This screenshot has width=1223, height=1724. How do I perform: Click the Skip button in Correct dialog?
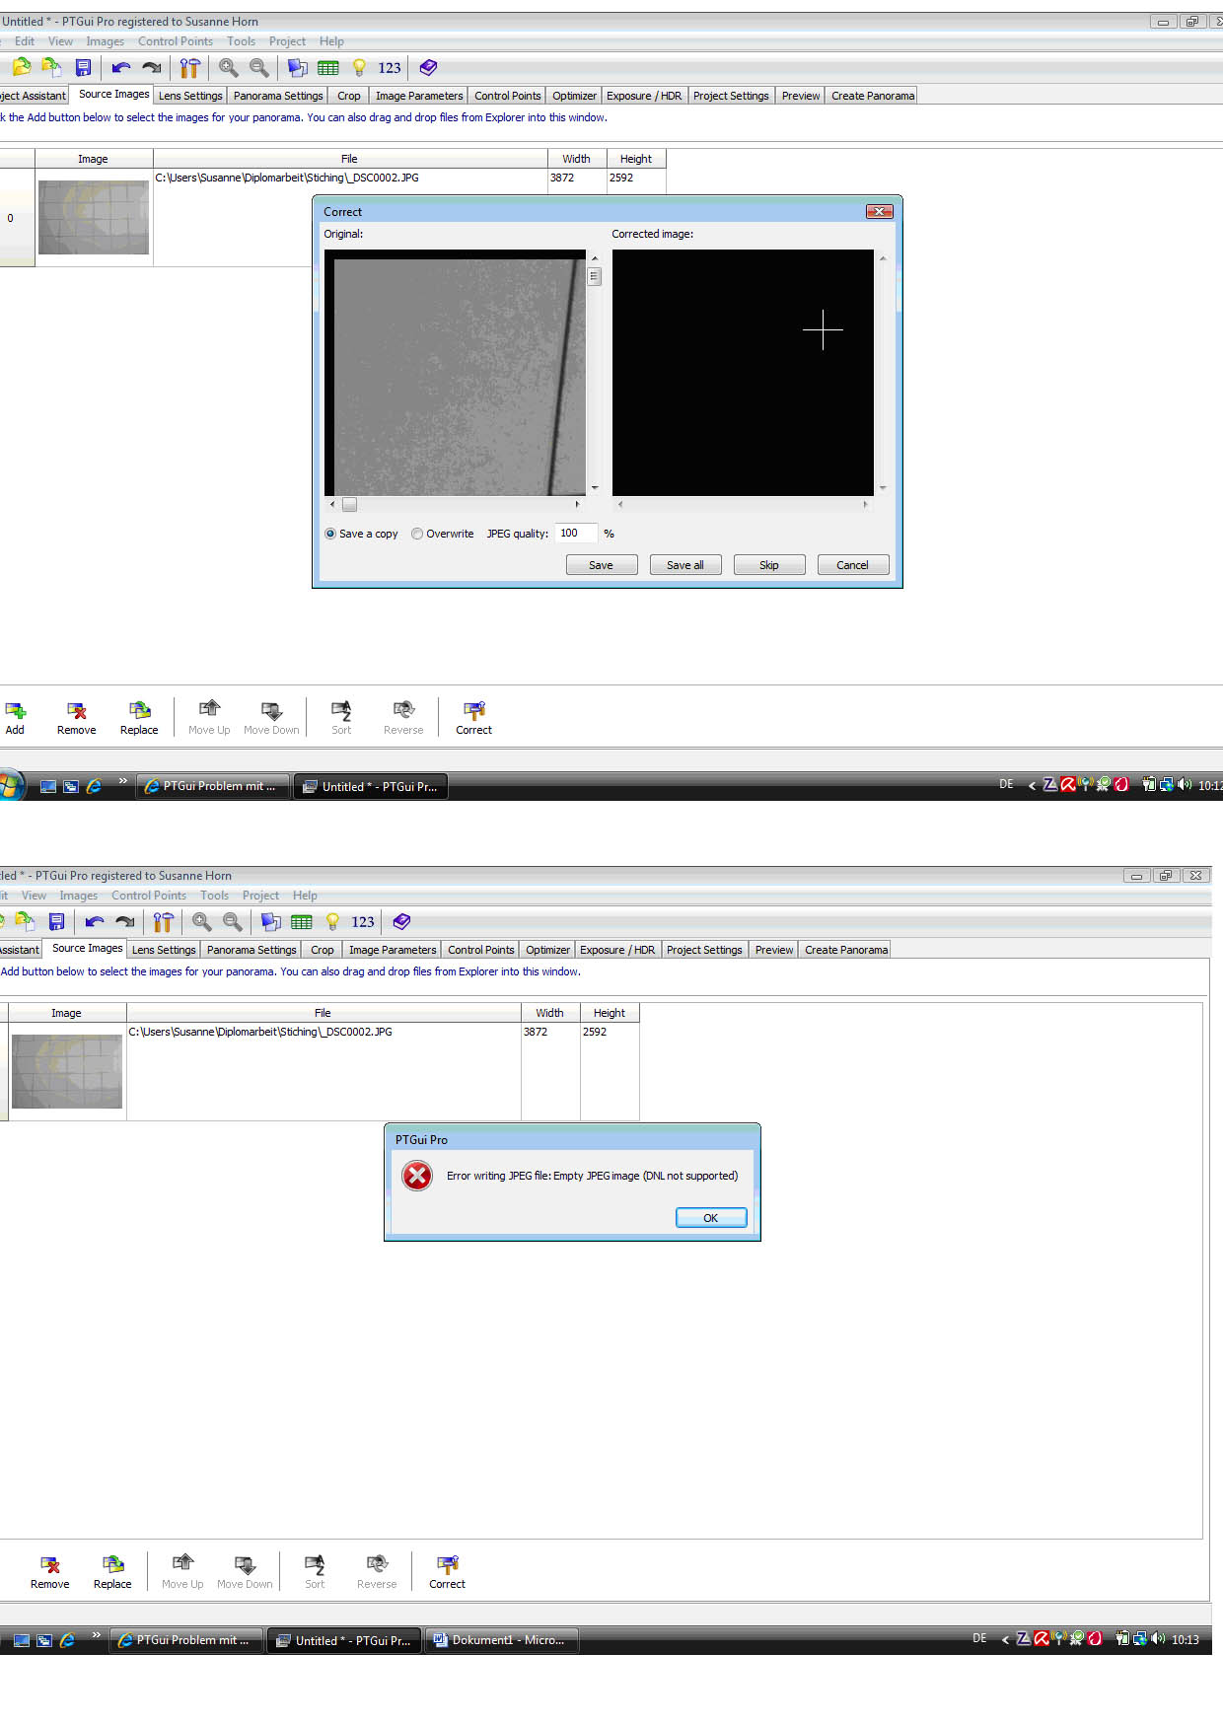click(x=769, y=565)
